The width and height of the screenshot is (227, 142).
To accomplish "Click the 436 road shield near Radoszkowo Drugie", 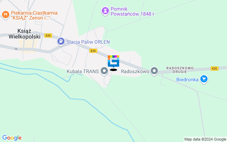I will 214,69.
